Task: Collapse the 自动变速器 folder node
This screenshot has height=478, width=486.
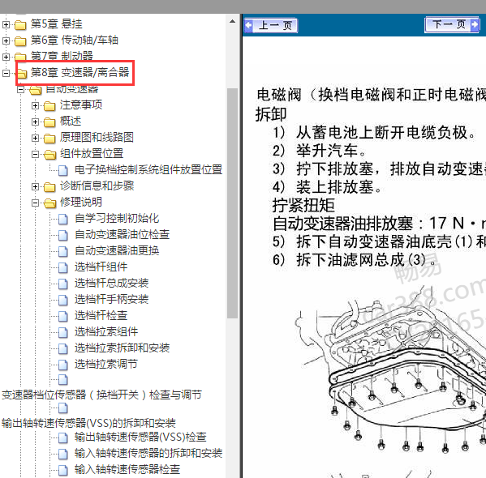Action: click(21, 89)
